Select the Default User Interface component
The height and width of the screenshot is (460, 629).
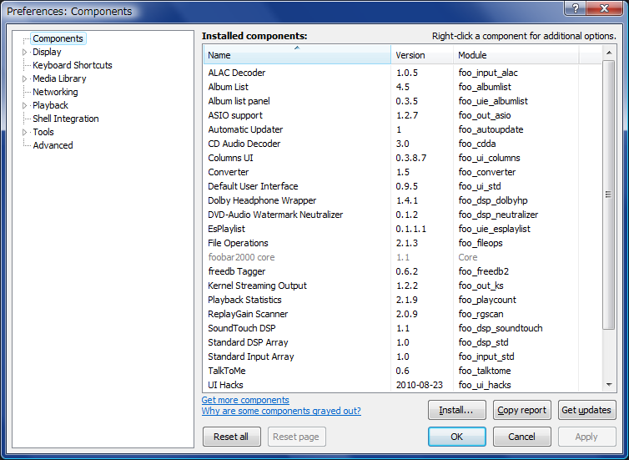coord(402,186)
